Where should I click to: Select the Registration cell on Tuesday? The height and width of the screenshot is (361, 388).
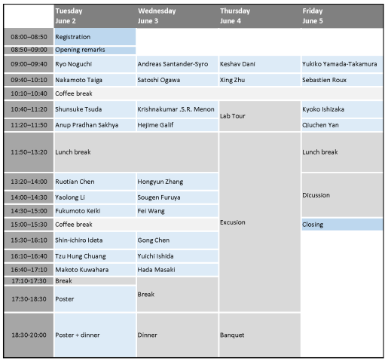(x=95, y=37)
